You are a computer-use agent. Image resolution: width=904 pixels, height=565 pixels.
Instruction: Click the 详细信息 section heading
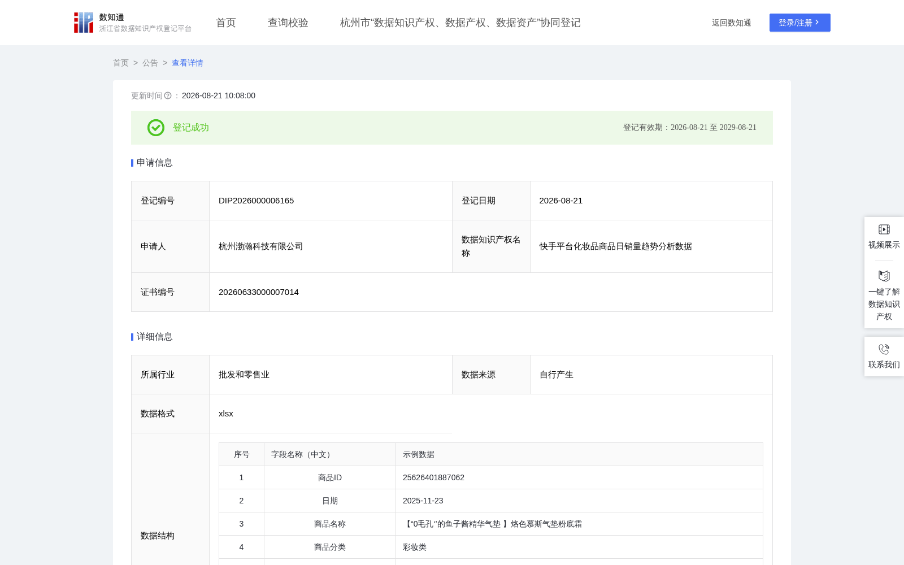[x=155, y=337]
